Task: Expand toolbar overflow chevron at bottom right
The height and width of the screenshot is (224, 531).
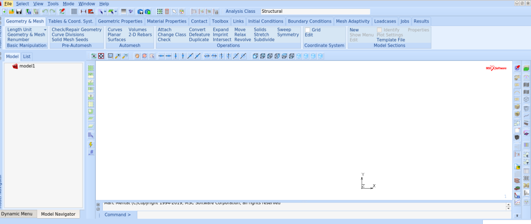Action: tap(517, 216)
